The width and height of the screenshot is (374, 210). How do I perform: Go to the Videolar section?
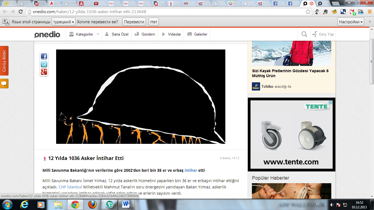coord(171,34)
